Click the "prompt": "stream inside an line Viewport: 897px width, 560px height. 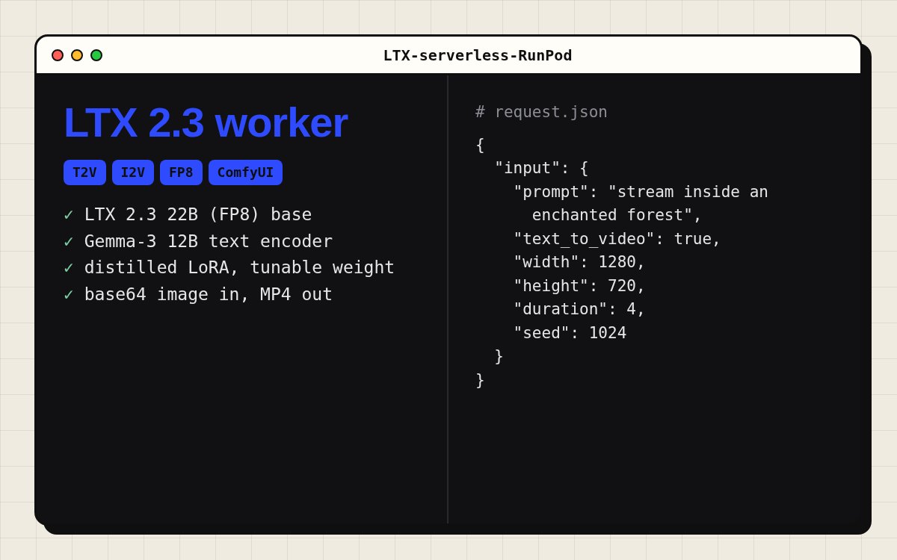pos(641,192)
